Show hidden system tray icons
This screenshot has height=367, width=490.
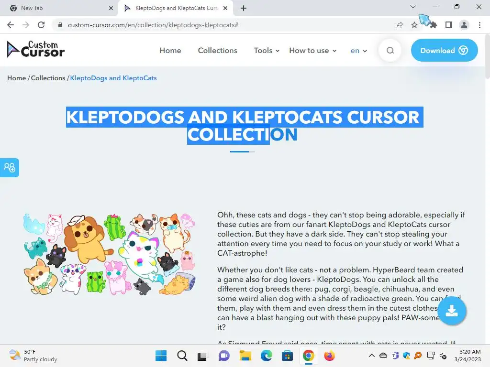pos(371,356)
